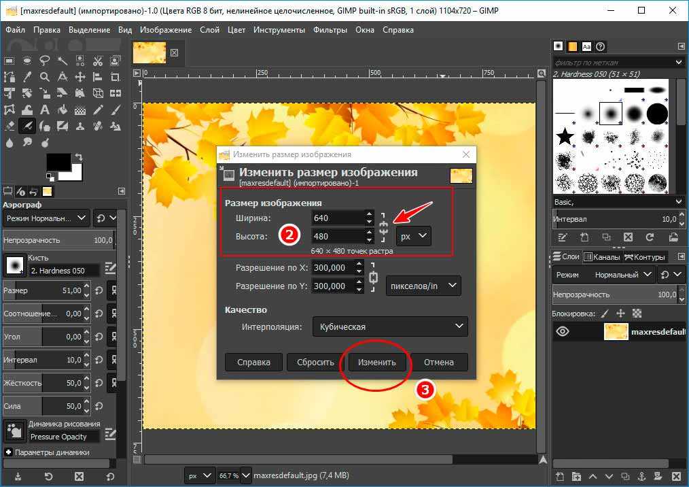Expand the Параметры динамики section
689x487 pixels.
click(x=8, y=452)
